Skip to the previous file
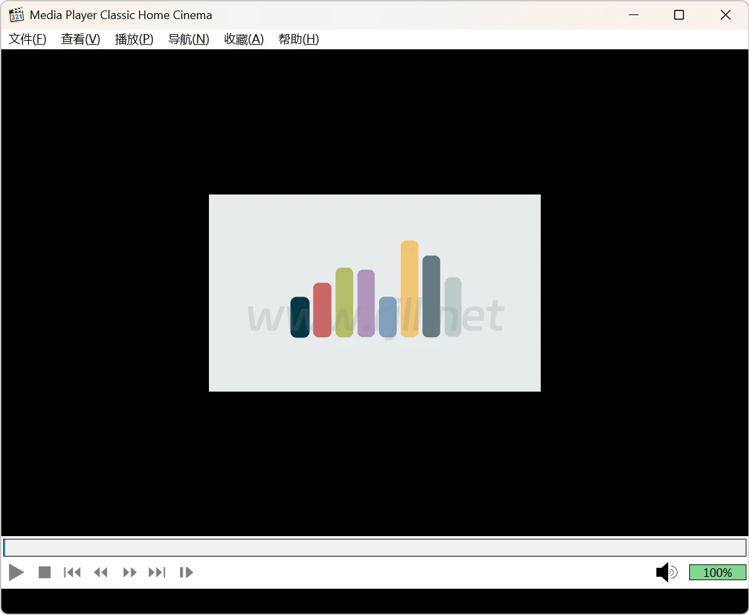The image size is (749, 615). click(72, 572)
